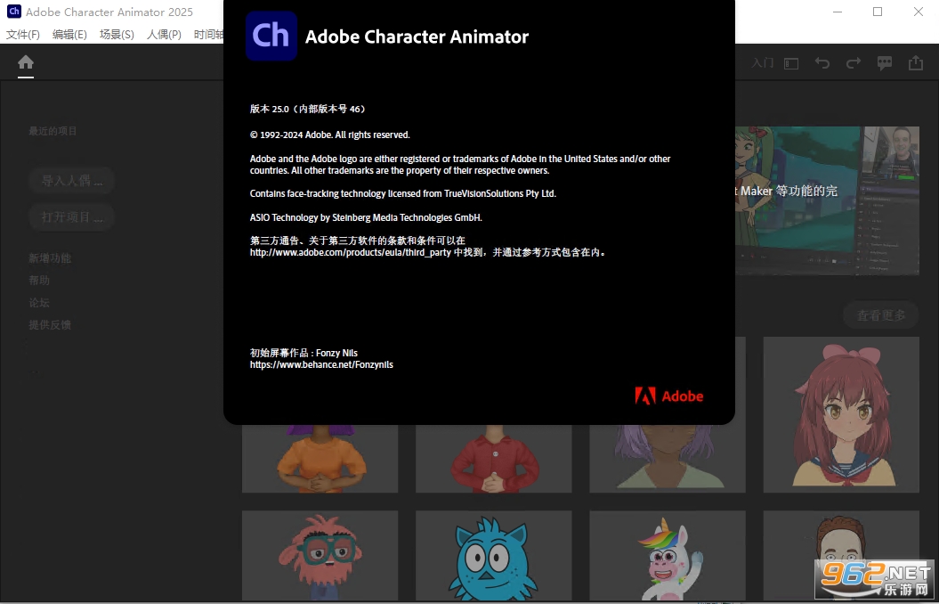Click the ASIO Technology by Steinberg line
The width and height of the screenshot is (939, 604).
click(366, 217)
